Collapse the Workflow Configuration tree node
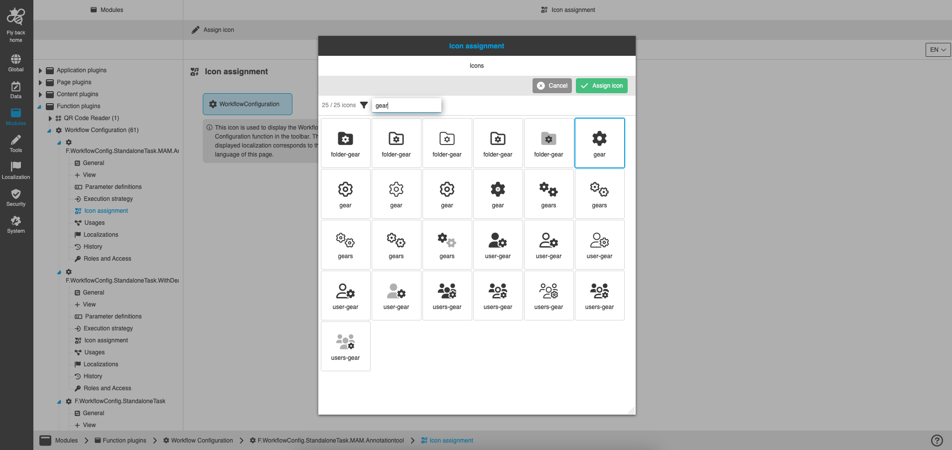The height and width of the screenshot is (450, 952). [48, 130]
